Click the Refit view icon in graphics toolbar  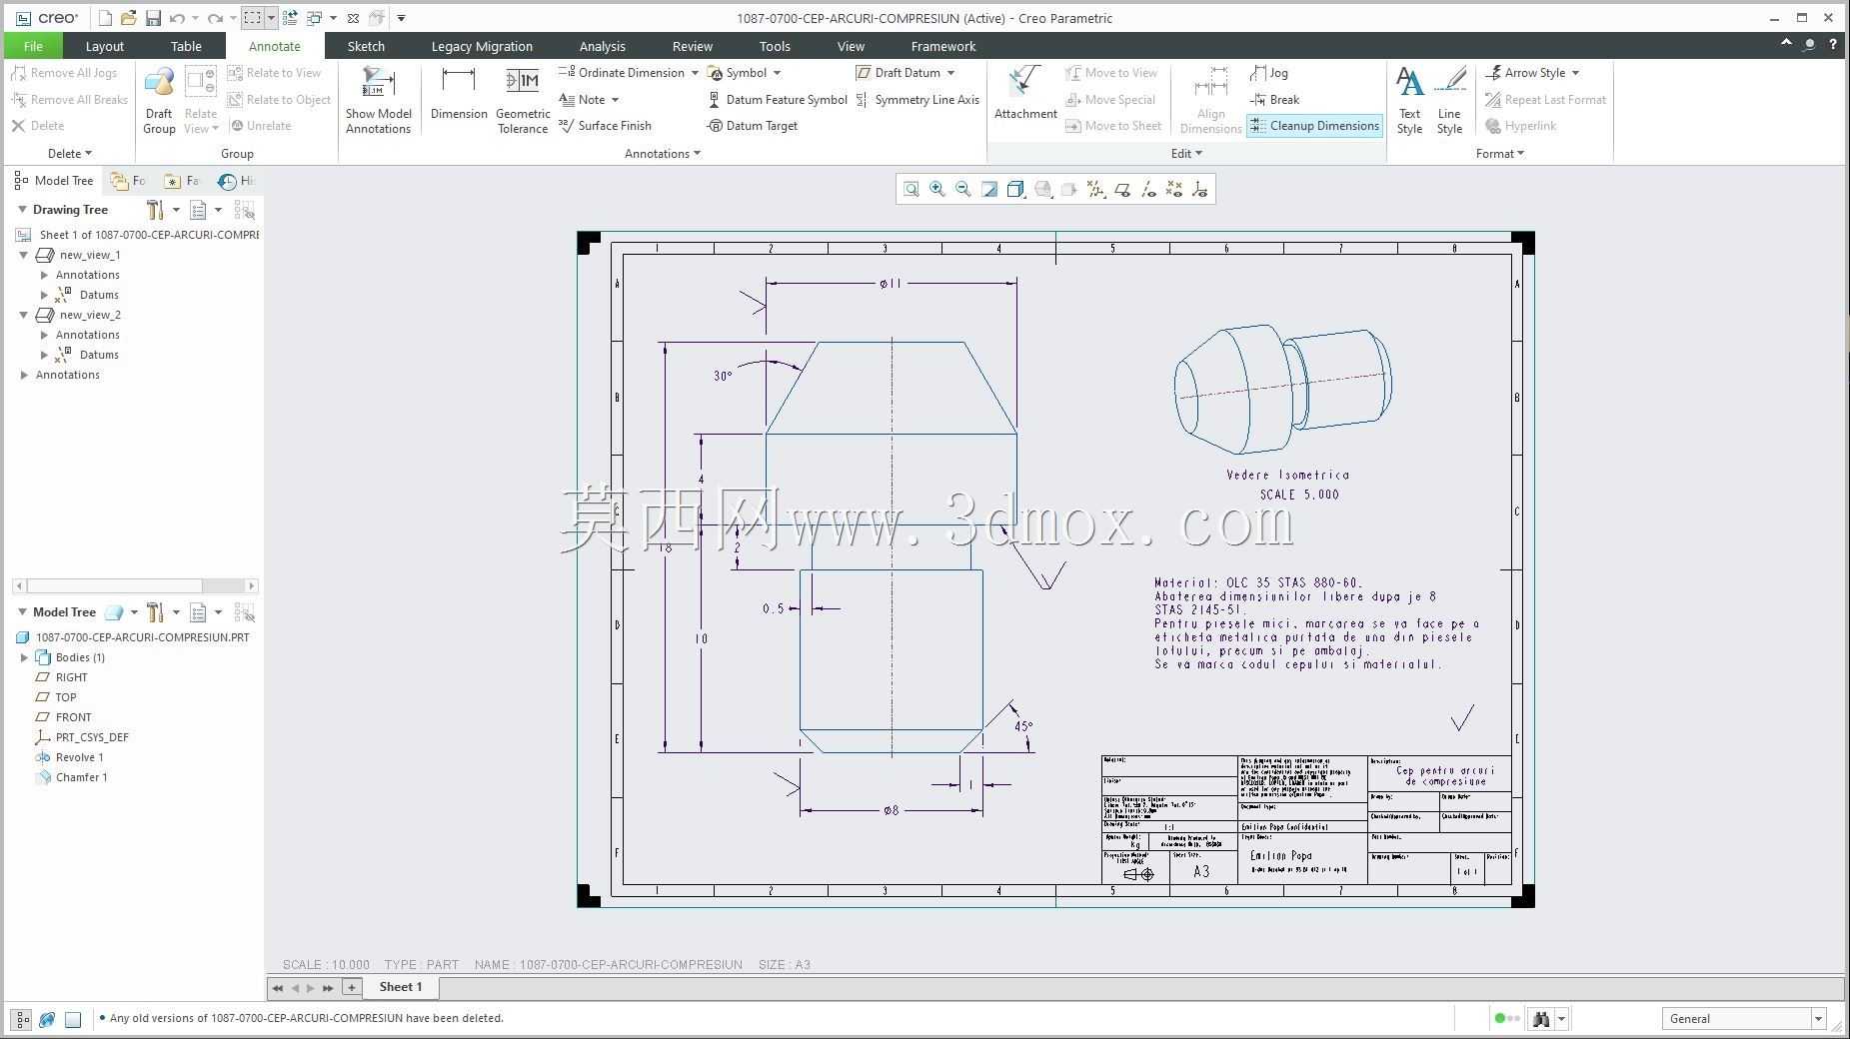[x=912, y=189]
